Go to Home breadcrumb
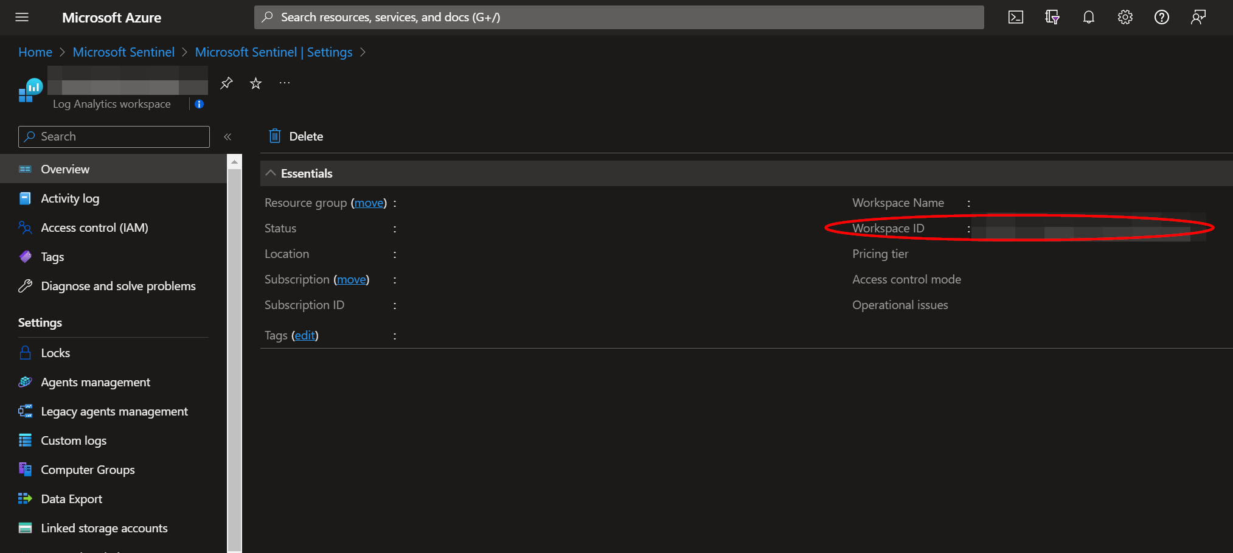1233x553 pixels. (35, 52)
